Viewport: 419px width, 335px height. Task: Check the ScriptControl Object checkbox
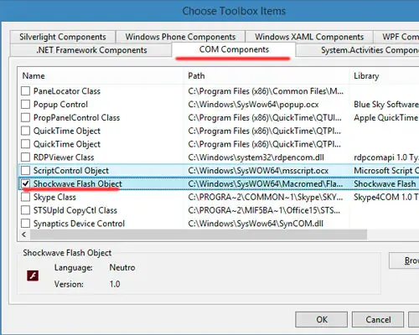point(25,170)
